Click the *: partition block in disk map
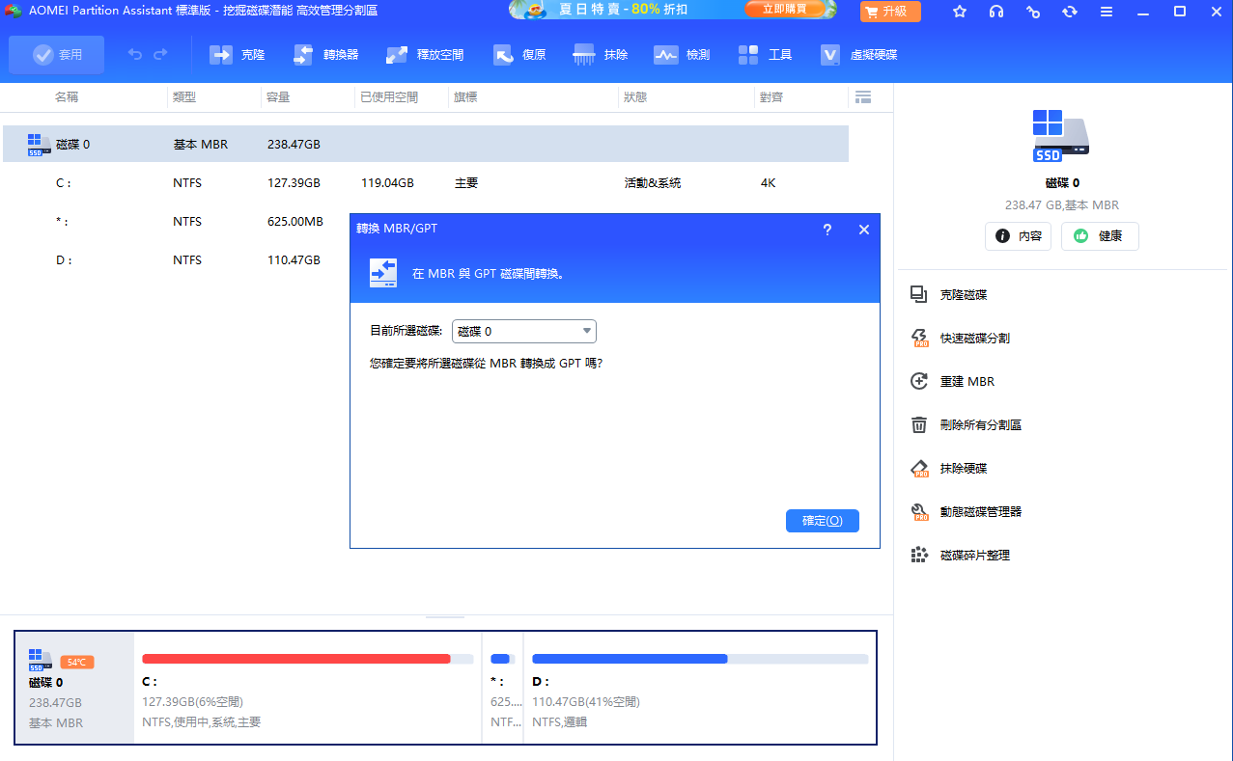 click(502, 688)
